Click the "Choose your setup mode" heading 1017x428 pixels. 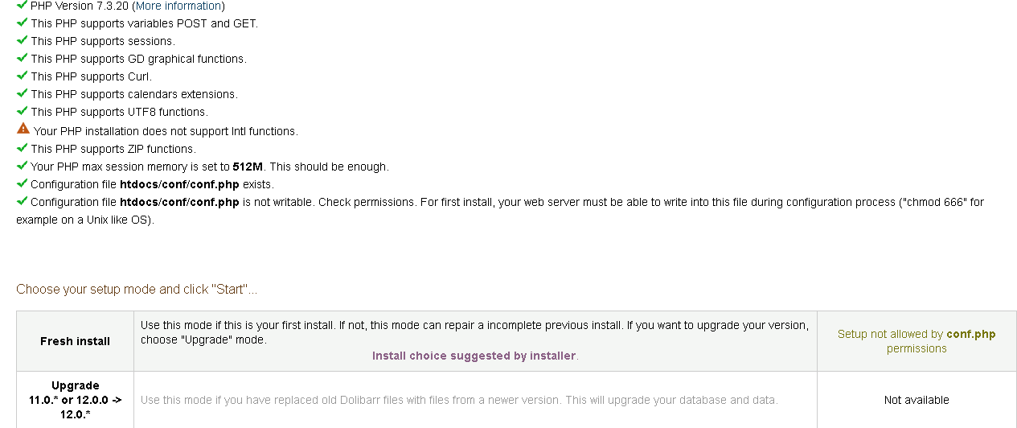(x=137, y=290)
